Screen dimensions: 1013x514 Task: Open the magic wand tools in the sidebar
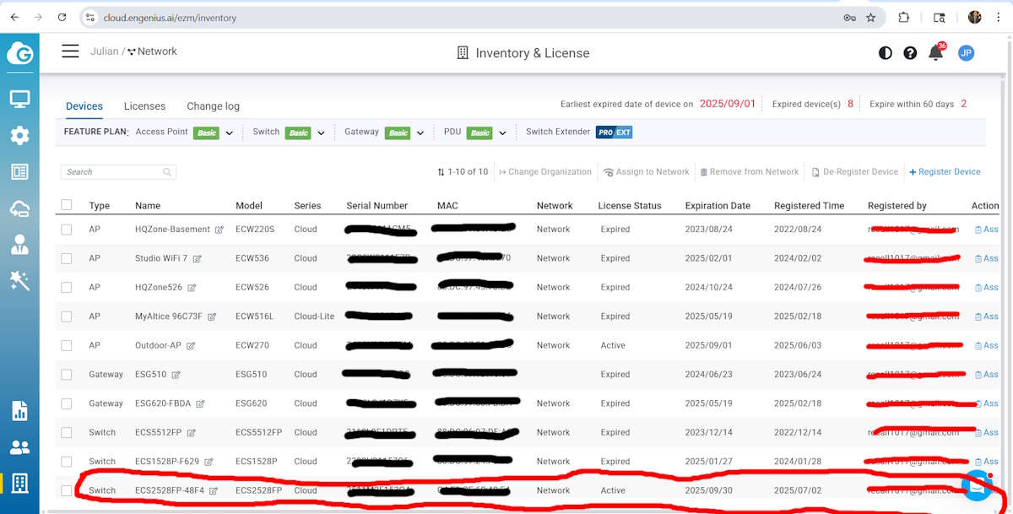[x=19, y=281]
